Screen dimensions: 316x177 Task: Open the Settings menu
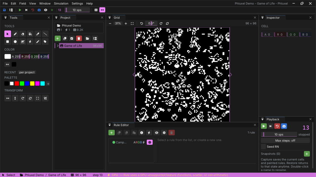tap(77, 3)
